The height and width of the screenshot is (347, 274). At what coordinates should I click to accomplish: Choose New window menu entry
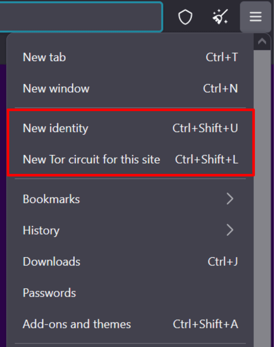pyautogui.click(x=56, y=88)
